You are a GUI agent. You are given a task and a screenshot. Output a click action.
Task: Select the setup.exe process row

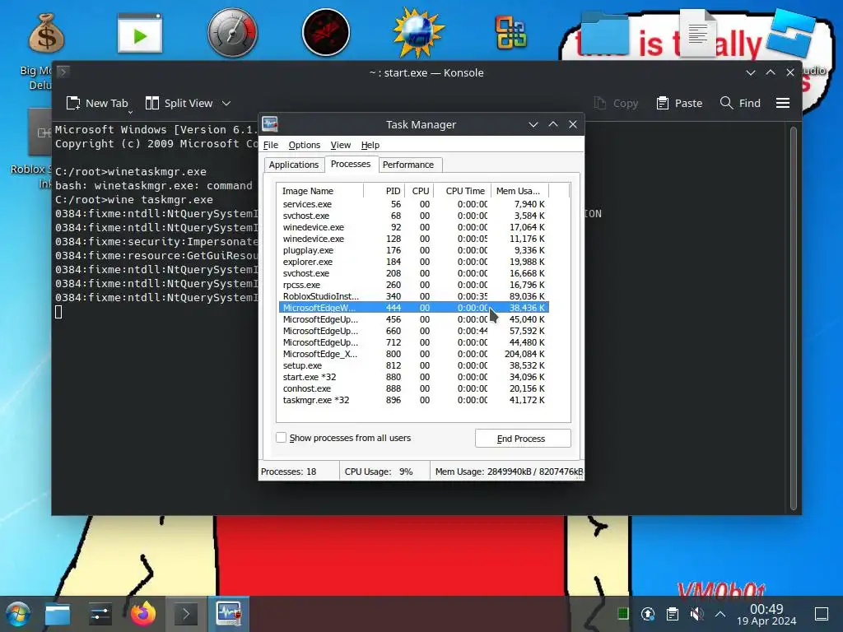pyautogui.click(x=413, y=365)
